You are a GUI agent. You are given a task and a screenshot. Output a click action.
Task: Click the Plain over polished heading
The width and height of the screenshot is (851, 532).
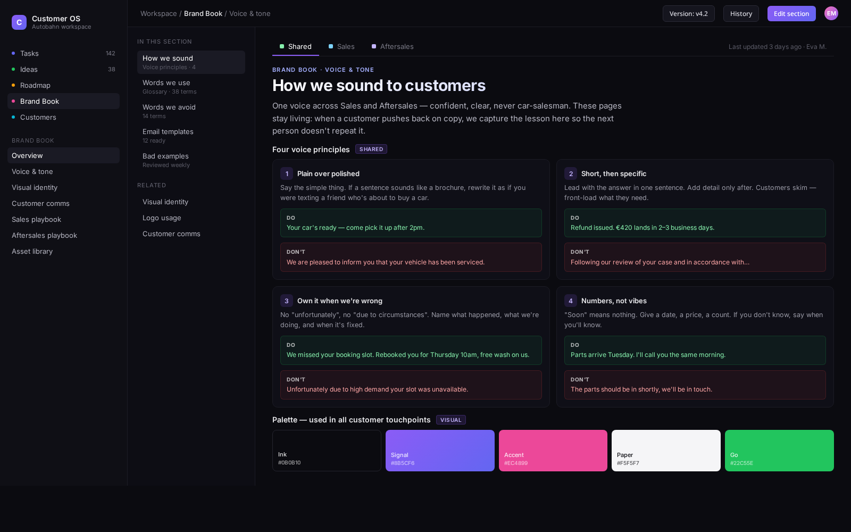pos(328,173)
